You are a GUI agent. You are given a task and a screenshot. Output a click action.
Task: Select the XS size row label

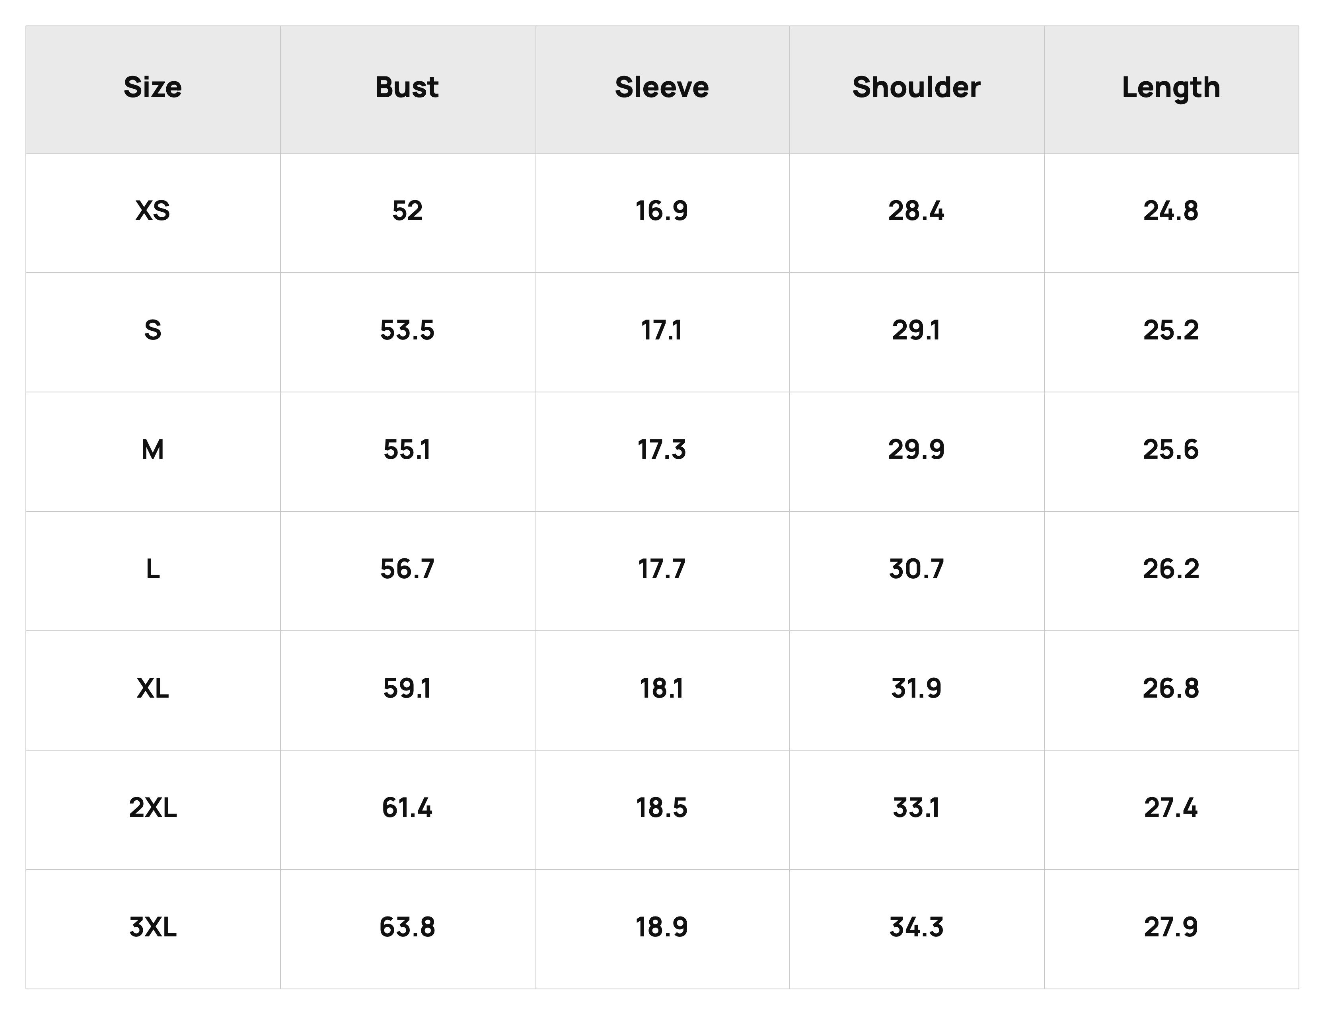(153, 211)
